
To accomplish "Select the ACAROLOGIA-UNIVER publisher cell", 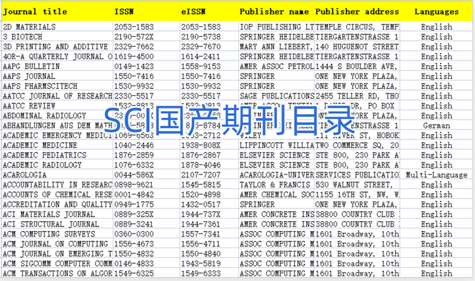I will pyautogui.click(x=276, y=174).
